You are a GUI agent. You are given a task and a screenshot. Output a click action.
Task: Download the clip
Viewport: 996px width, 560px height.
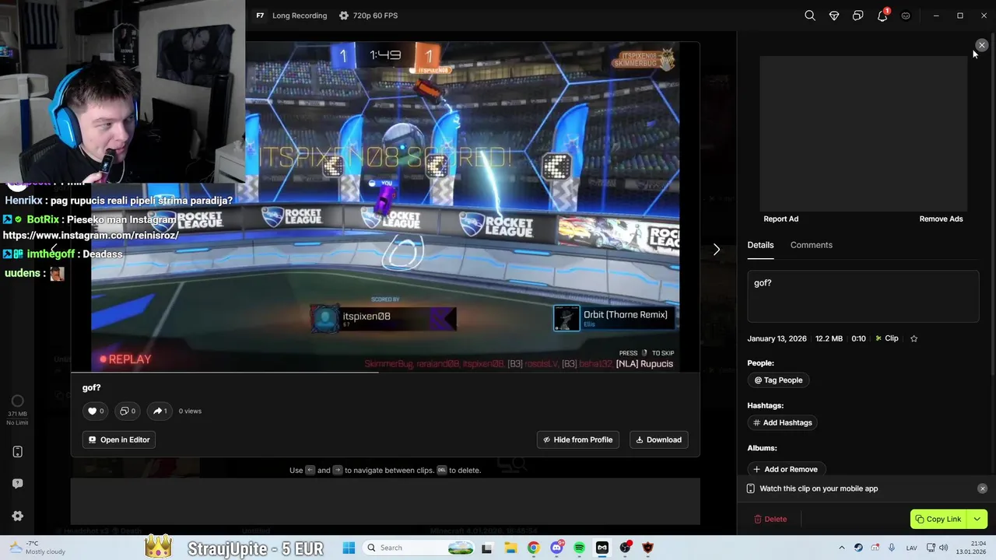coord(659,439)
